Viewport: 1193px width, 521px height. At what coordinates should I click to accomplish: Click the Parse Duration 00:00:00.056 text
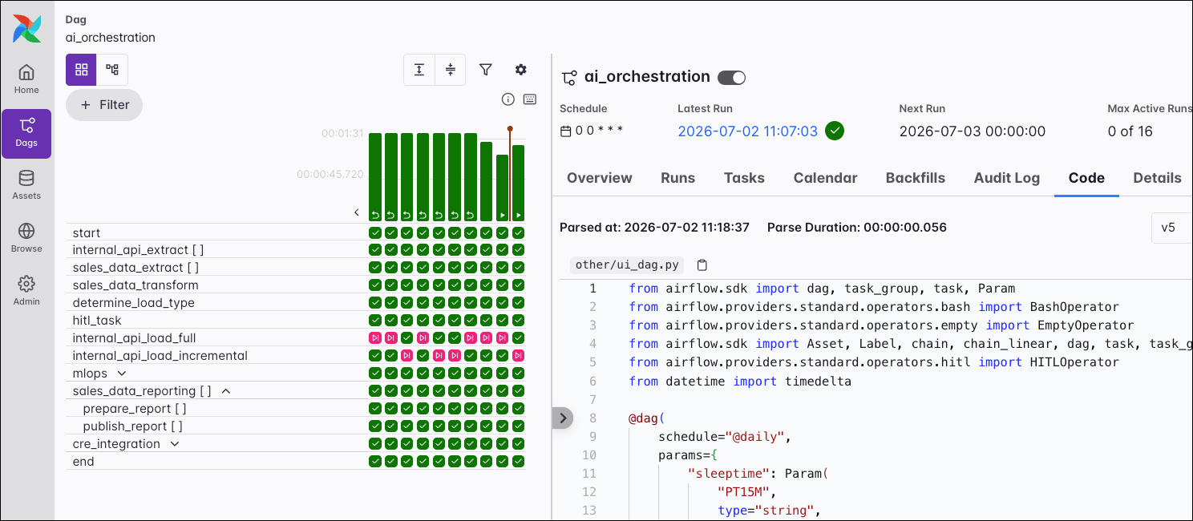click(x=857, y=228)
